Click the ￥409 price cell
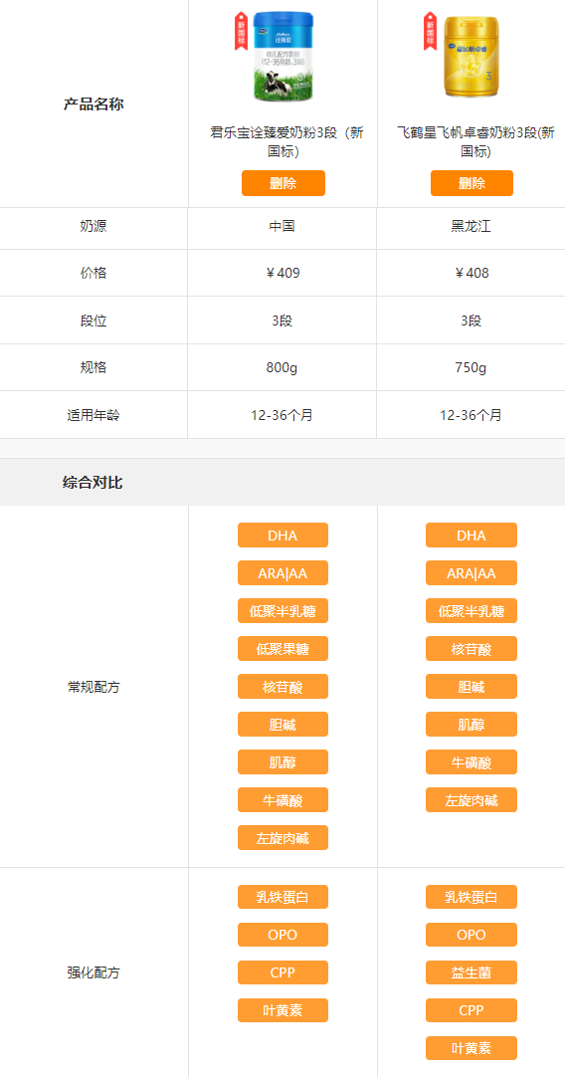The image size is (565, 1077). [282, 273]
